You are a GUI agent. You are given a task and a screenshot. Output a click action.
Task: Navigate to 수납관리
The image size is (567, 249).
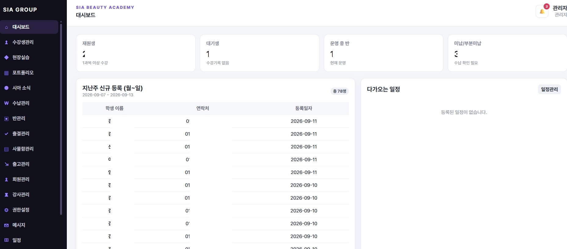coord(29,103)
